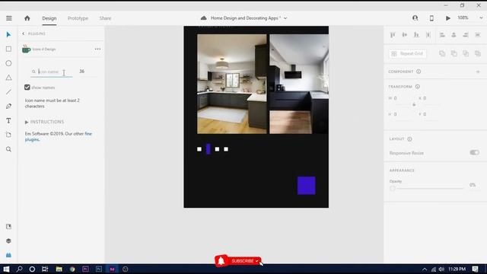Screen dimensions: 487x274
Task: Click Distribute vertically icon
Action: 428,35
